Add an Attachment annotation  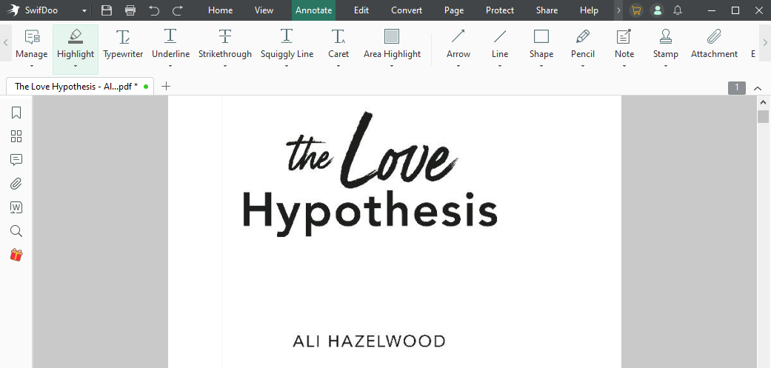tap(714, 44)
